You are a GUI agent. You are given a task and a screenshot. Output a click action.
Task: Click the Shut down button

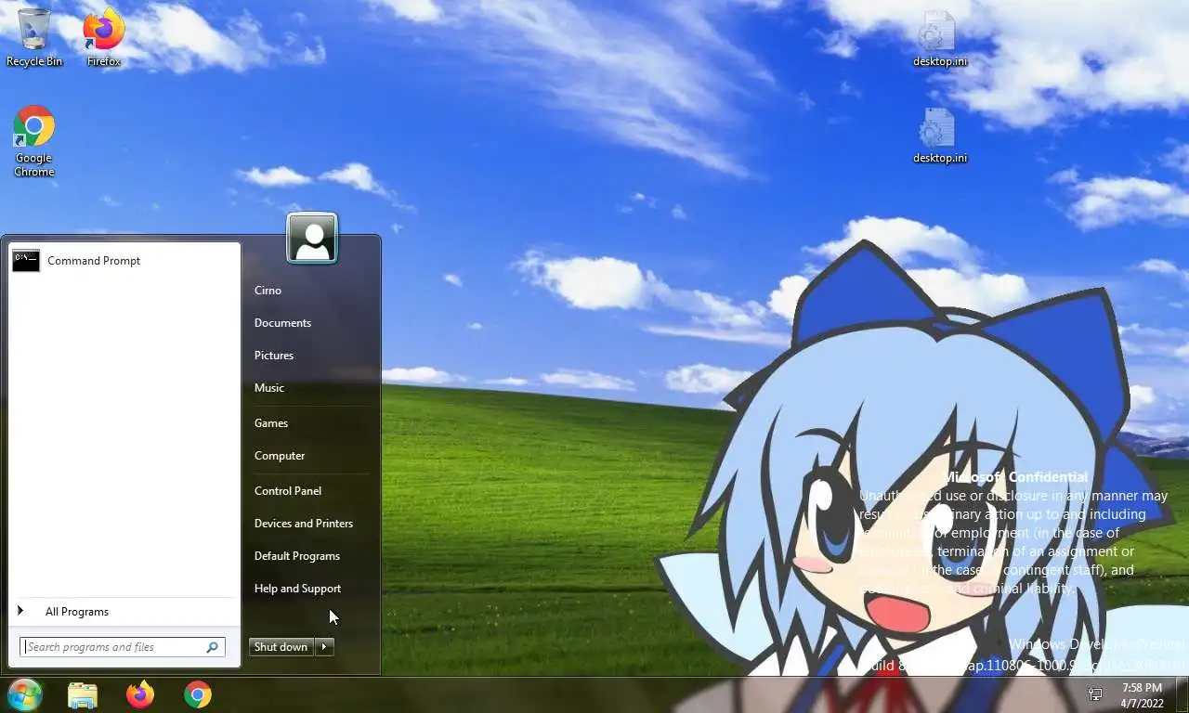pyautogui.click(x=281, y=647)
